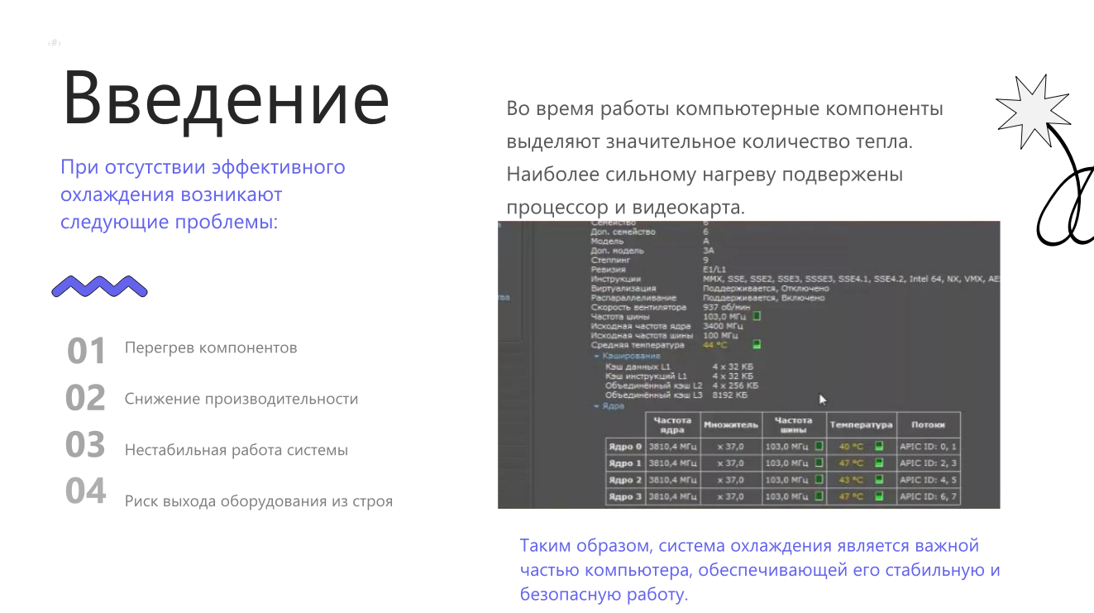1094x613 pixels.
Task: Click 103,0 МГц bus frequency value of Ядро 3
Action: pyautogui.click(x=787, y=497)
